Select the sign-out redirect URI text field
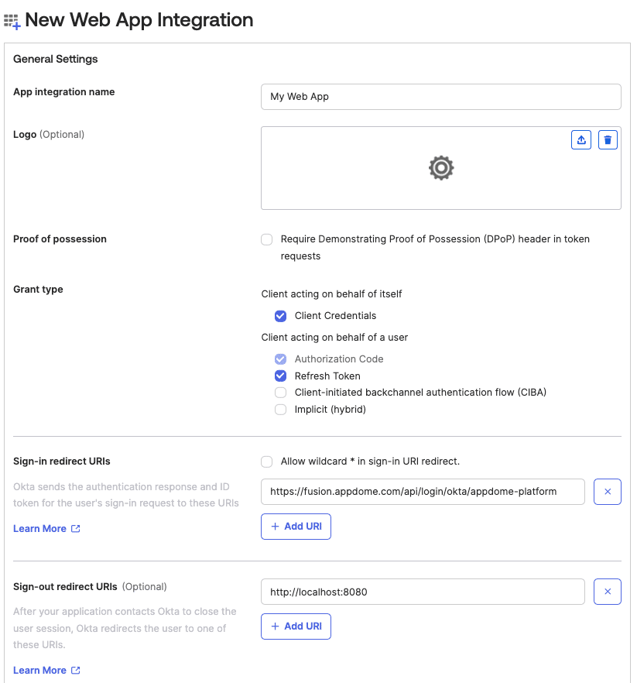This screenshot has height=683, width=637. (423, 592)
